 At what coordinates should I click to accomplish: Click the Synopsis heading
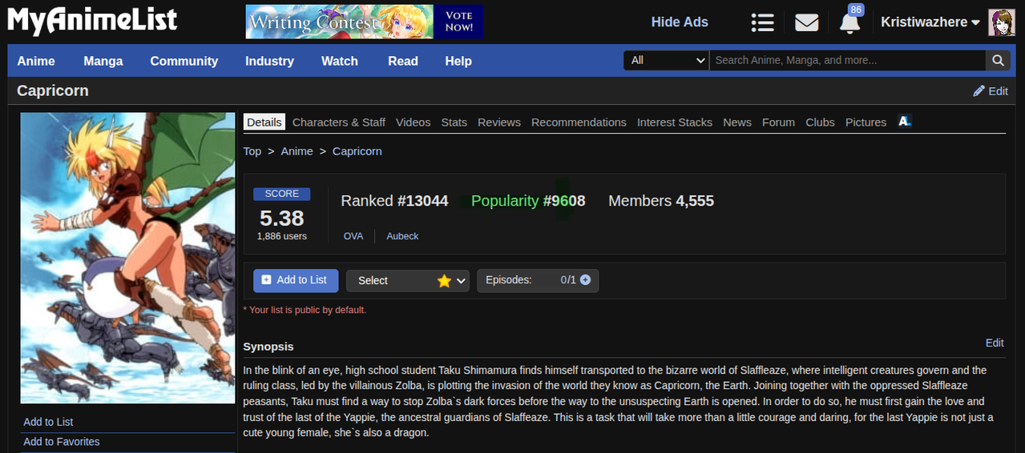point(268,347)
